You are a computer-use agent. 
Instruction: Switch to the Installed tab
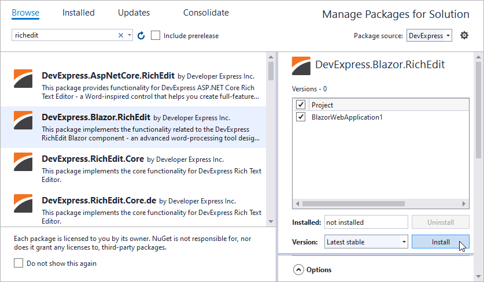(x=79, y=13)
